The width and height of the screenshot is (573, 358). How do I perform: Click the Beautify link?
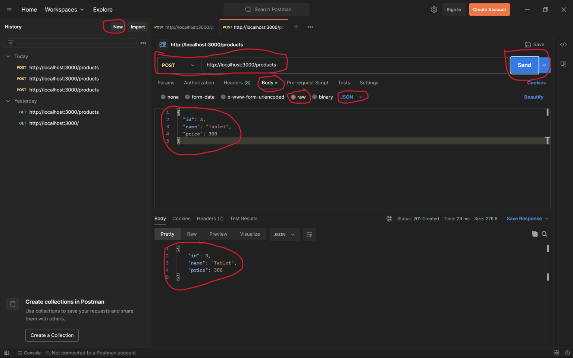pyautogui.click(x=533, y=97)
